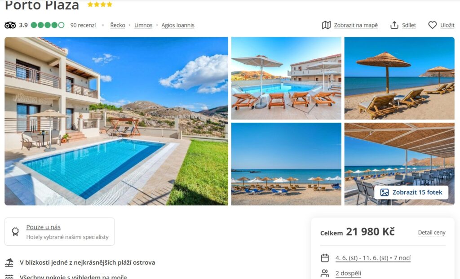Change the 2 dospělí guest selection
The image size is (460, 279).
coord(348,273)
